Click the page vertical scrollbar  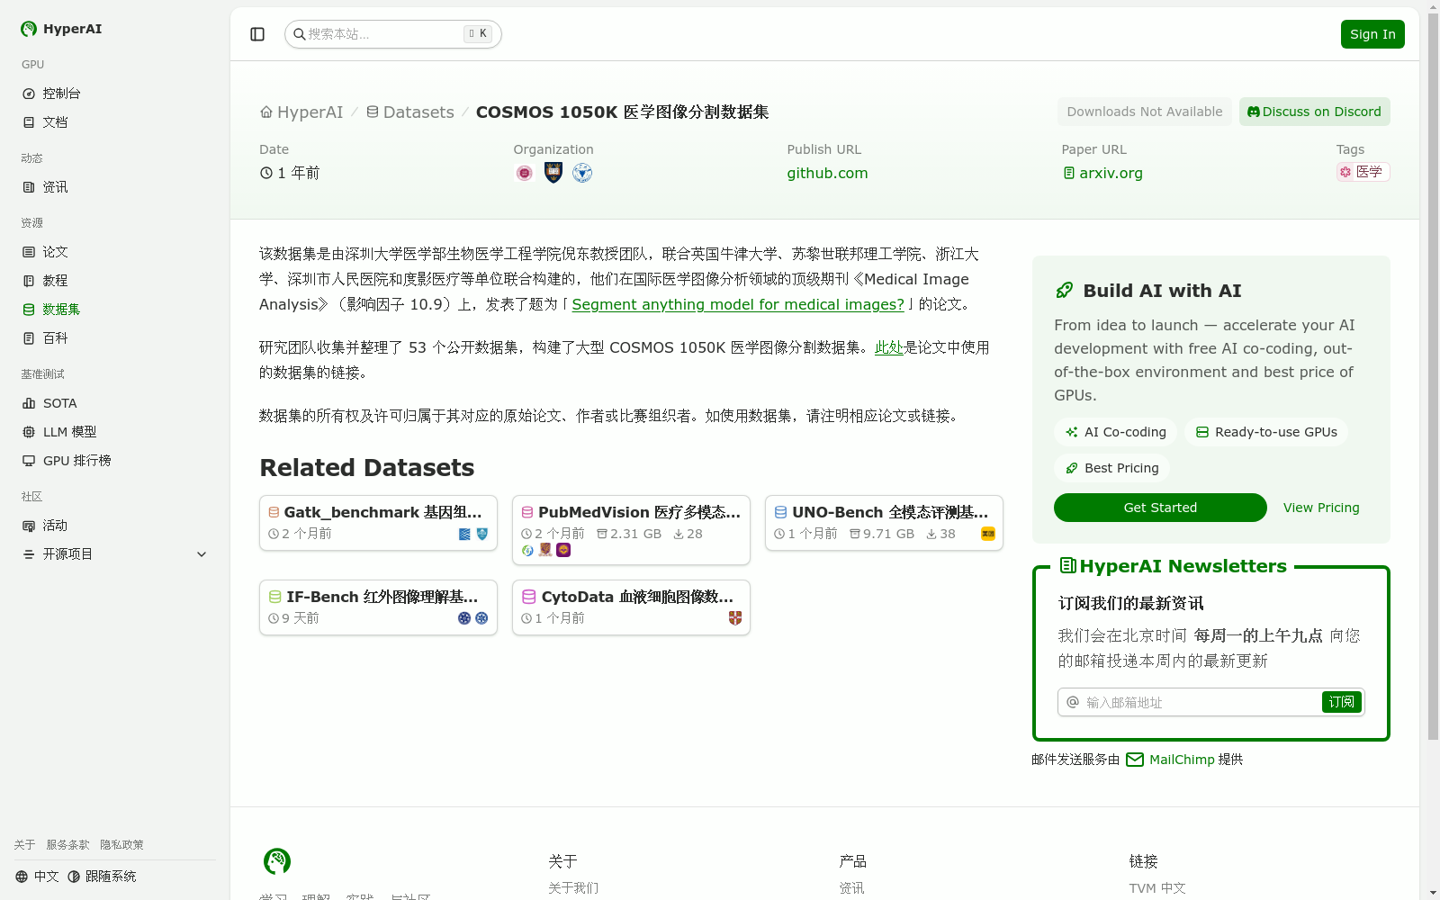pyautogui.click(x=1433, y=378)
